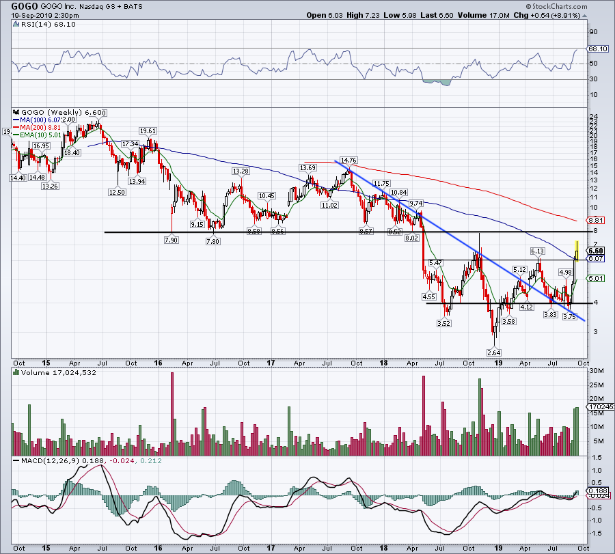Click the volume bars icon beside Volume label

[16, 372]
